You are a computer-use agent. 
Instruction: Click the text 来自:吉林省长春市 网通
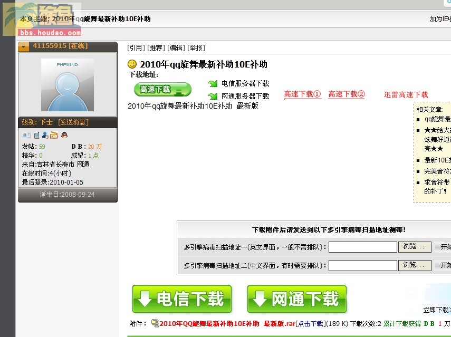[x=55, y=165]
